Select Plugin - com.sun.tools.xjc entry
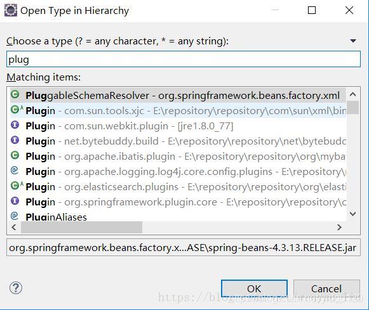This screenshot has width=369, height=310. tap(178, 110)
